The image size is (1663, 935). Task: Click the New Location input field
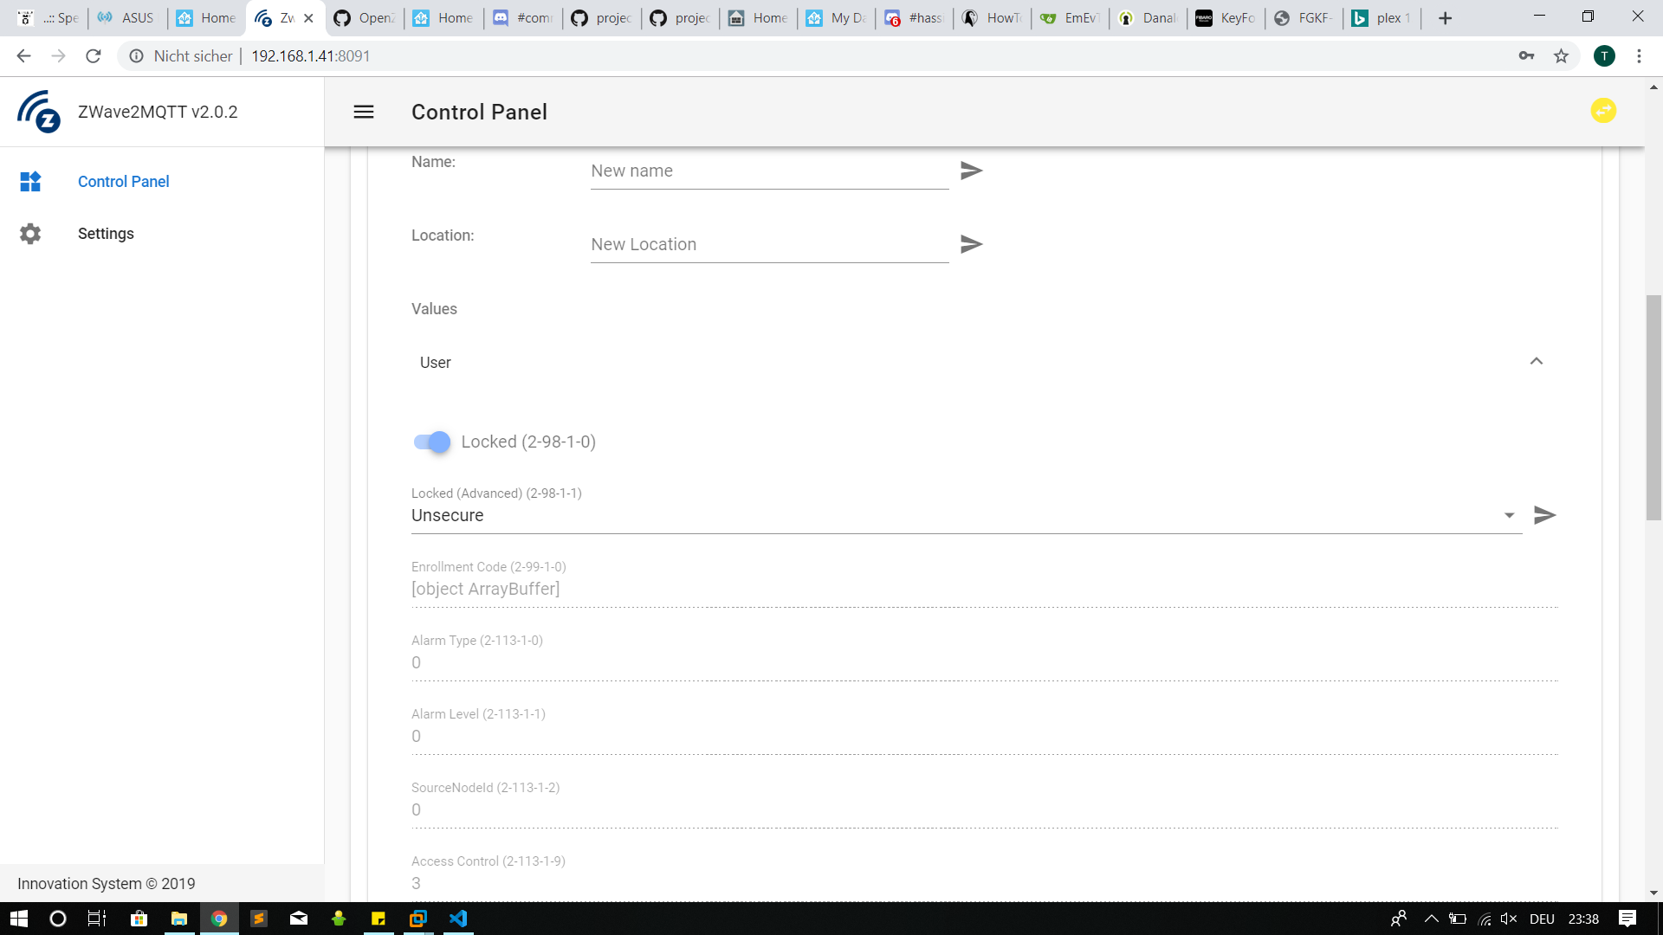tap(768, 245)
